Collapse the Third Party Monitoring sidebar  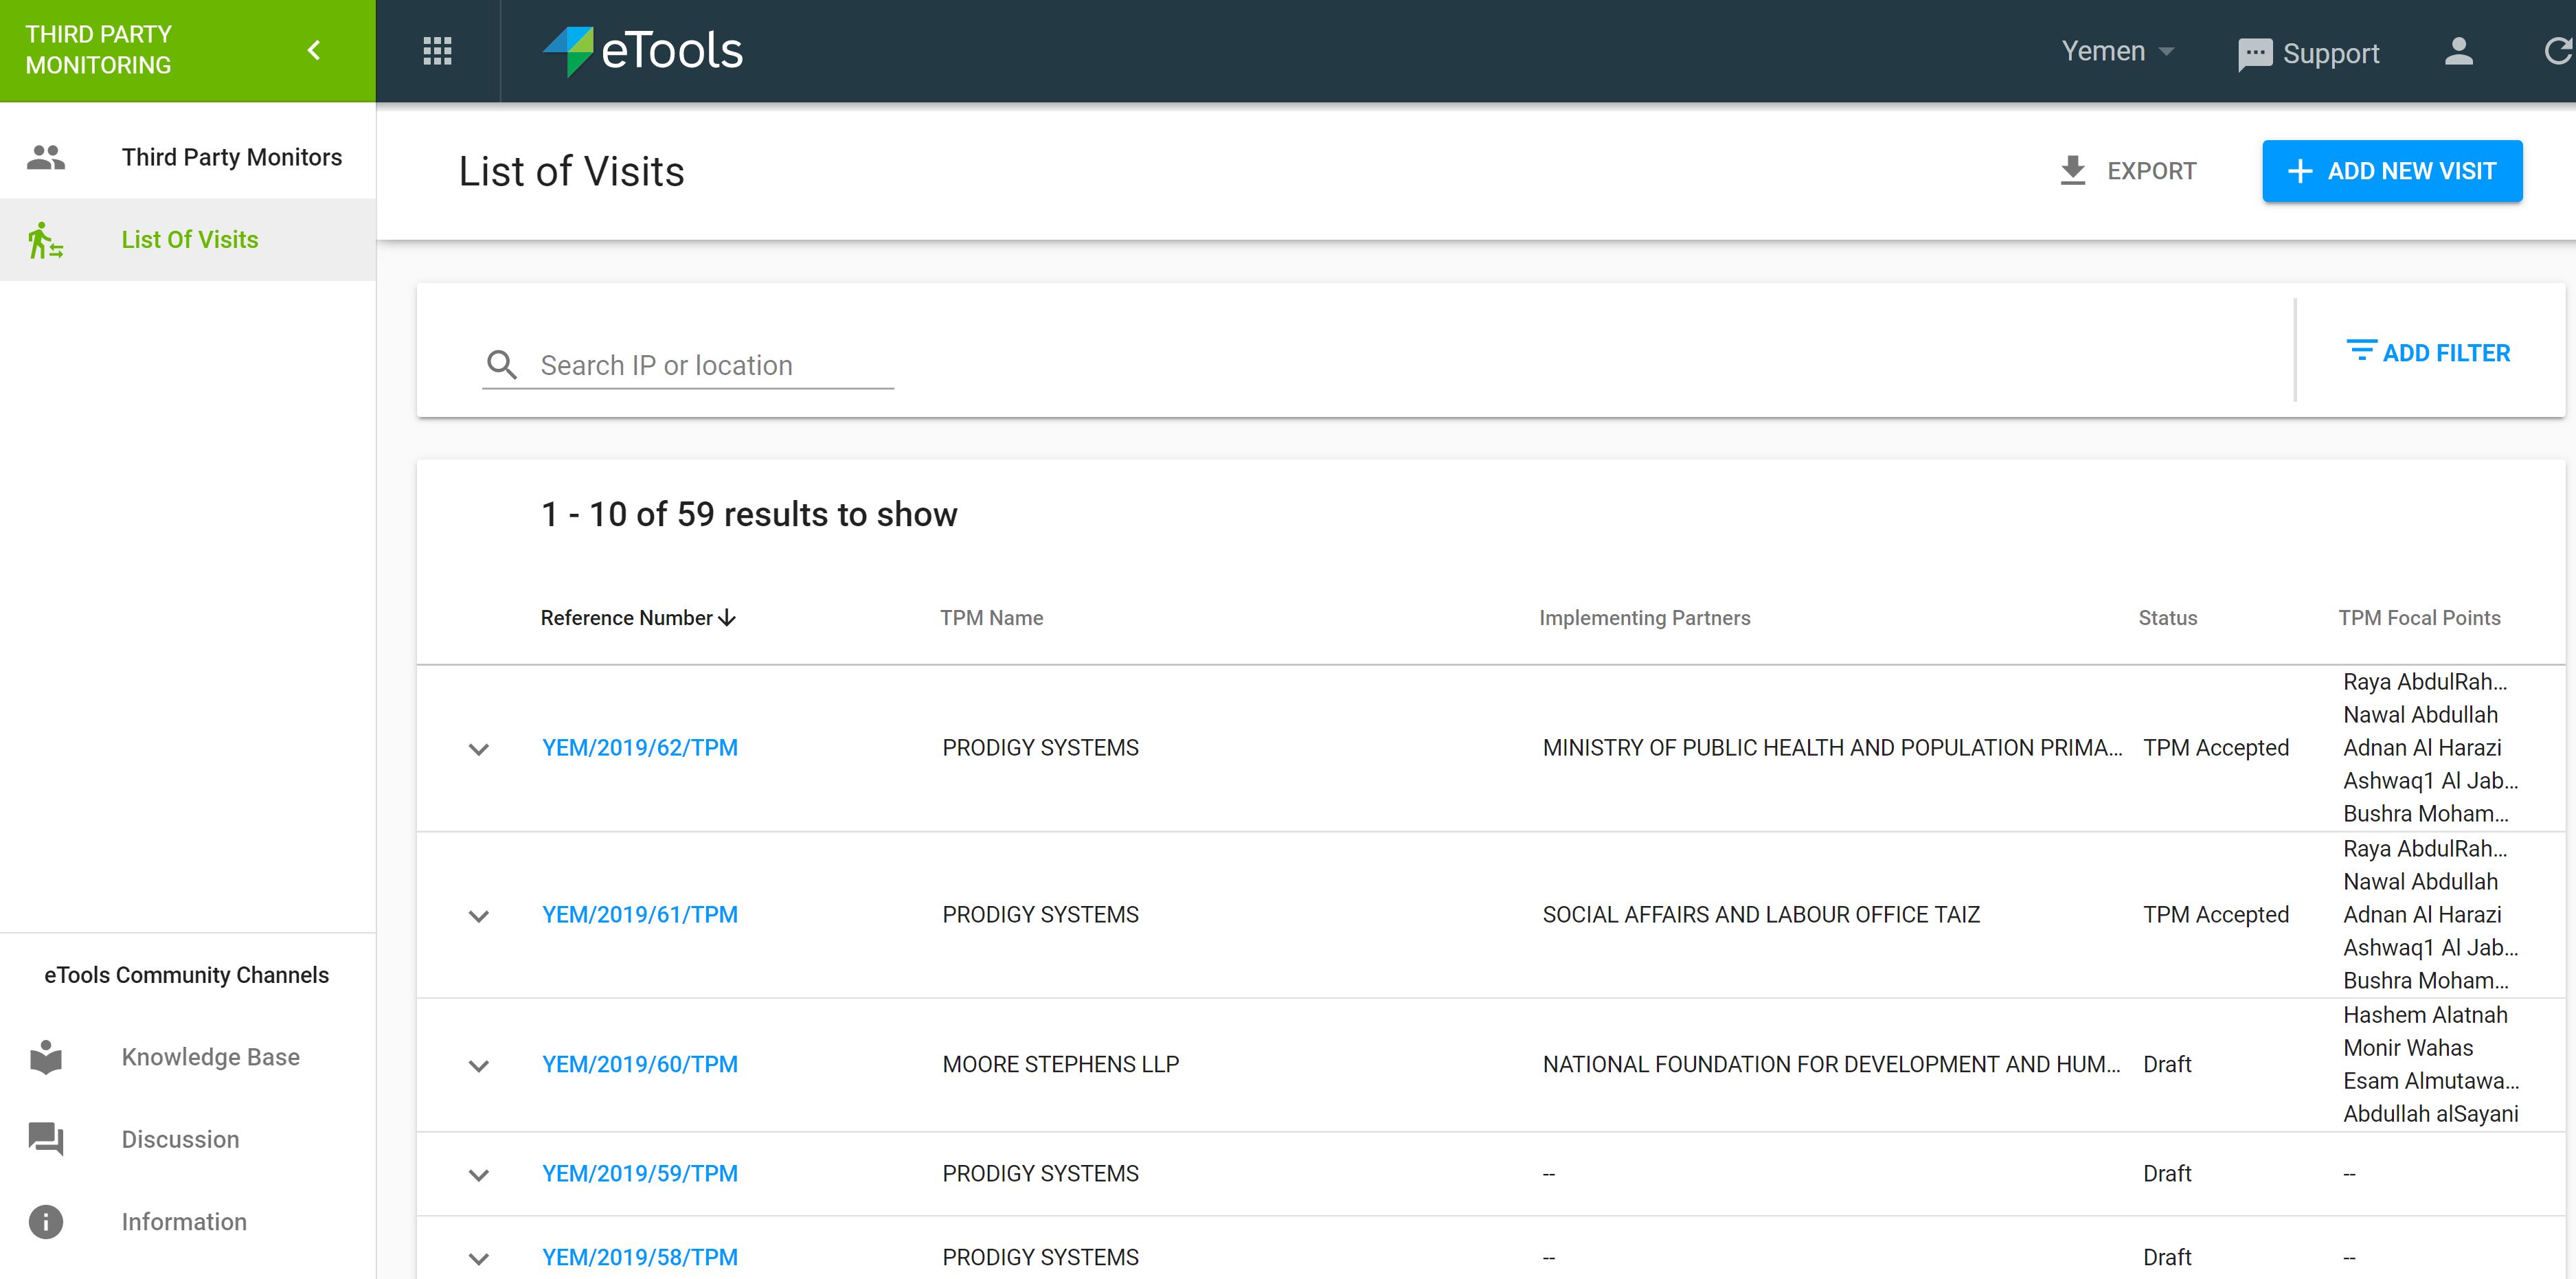(x=314, y=50)
